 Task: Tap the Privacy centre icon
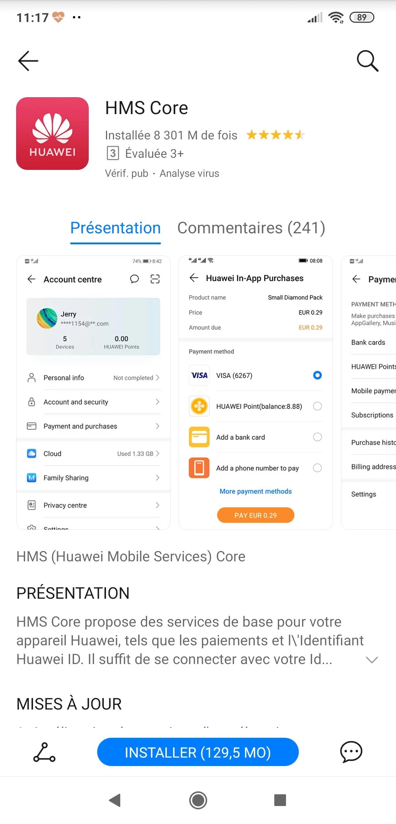32,505
